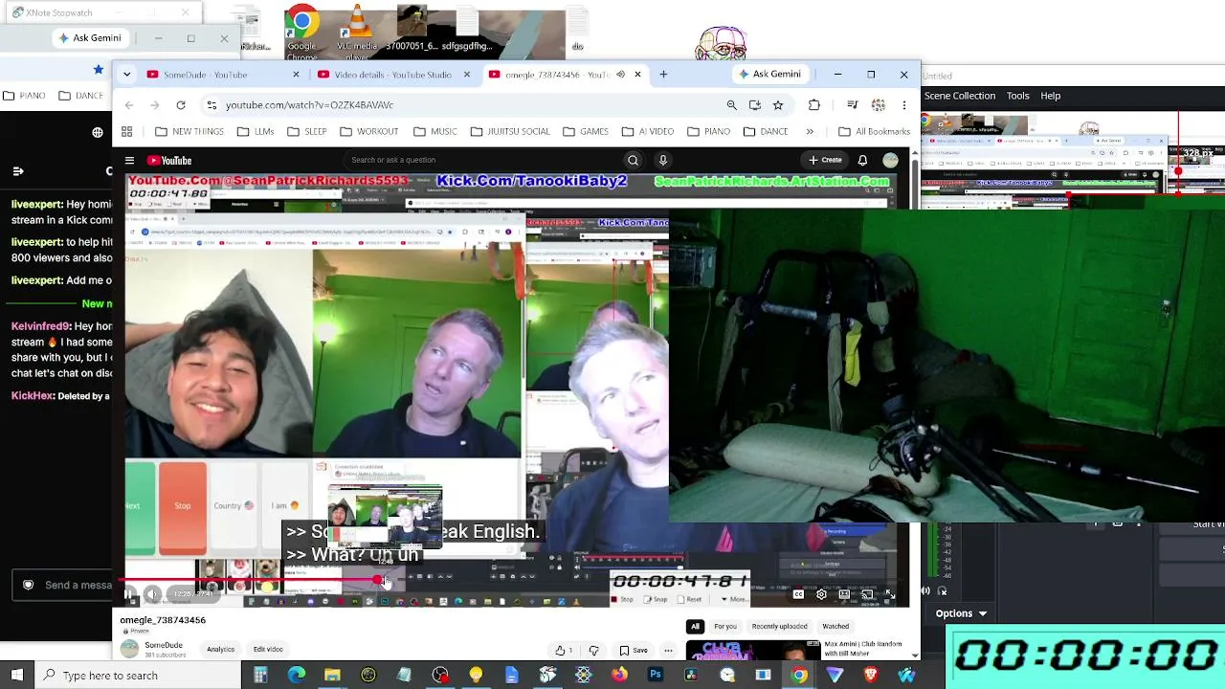Viewport: 1225px width, 689px height.
Task: Open the Windows Start menu
Action: click(17, 676)
